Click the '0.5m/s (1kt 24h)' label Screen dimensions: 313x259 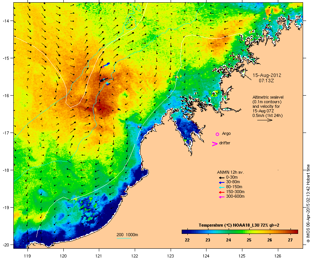268,115
